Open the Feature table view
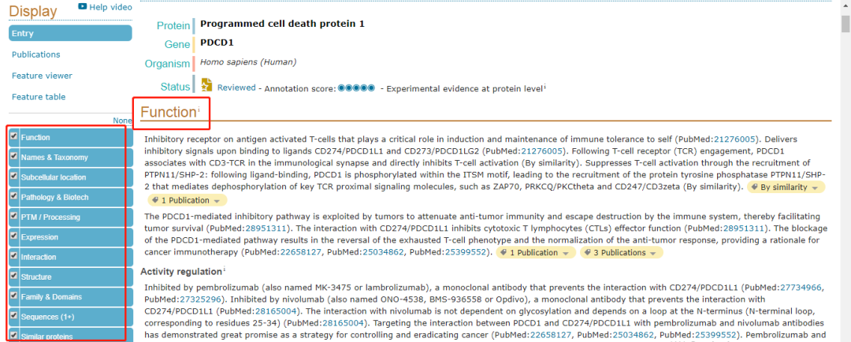The width and height of the screenshot is (851, 342). (x=39, y=97)
